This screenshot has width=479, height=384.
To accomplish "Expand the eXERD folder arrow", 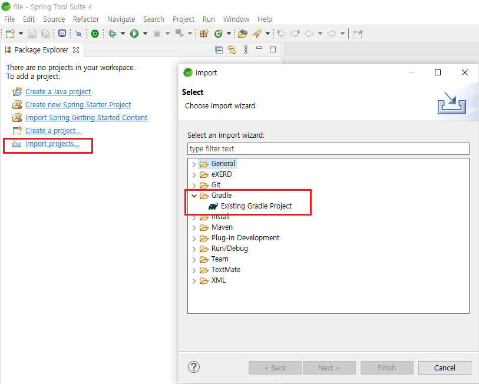I will 194,175.
